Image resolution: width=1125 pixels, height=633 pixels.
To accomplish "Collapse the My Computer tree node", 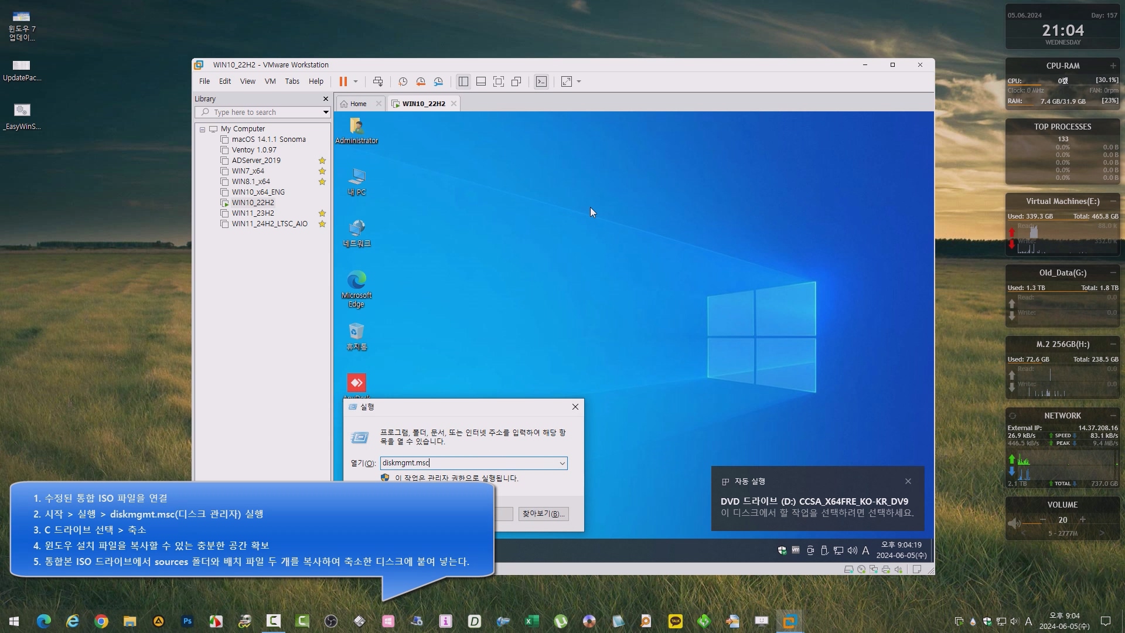I will click(x=202, y=129).
